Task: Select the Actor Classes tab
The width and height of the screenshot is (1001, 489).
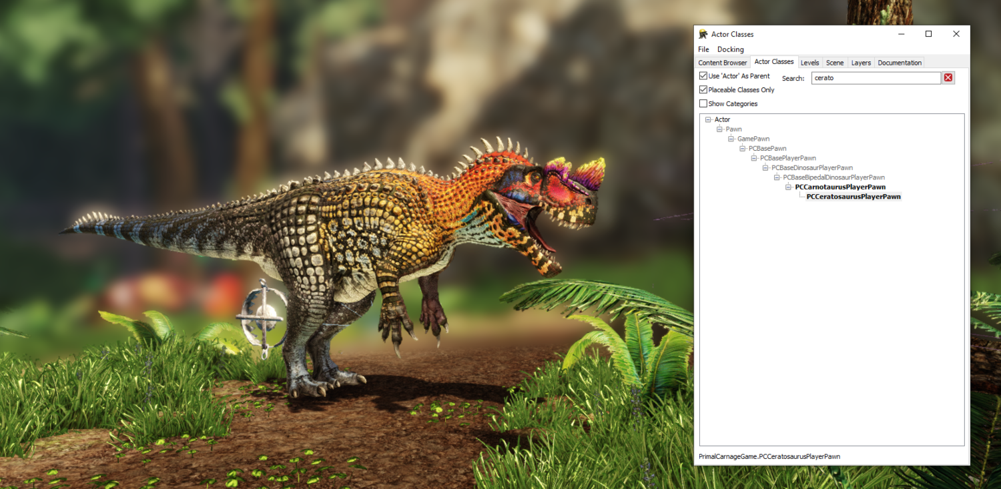Action: (x=774, y=62)
